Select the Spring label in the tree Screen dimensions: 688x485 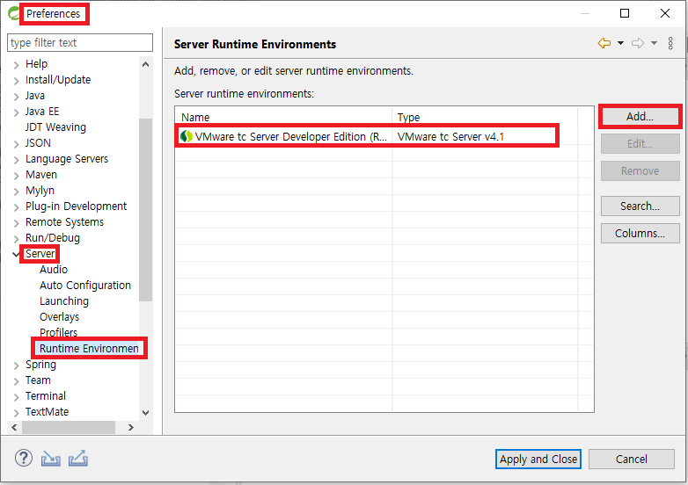click(40, 365)
